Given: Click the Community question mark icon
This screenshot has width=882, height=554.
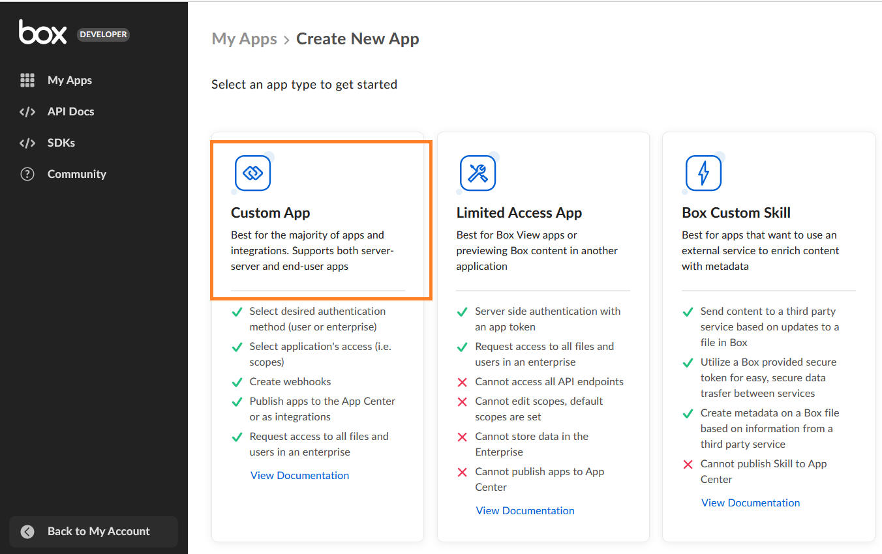Looking at the screenshot, I should click(x=27, y=174).
